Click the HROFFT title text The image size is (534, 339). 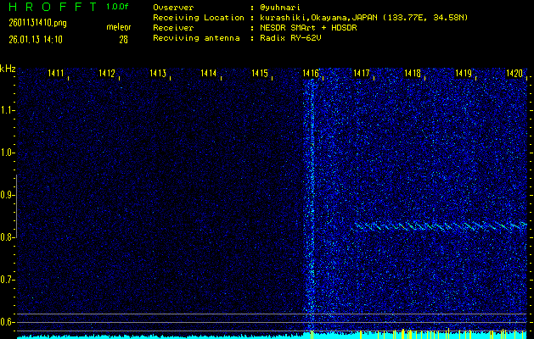coord(53,7)
